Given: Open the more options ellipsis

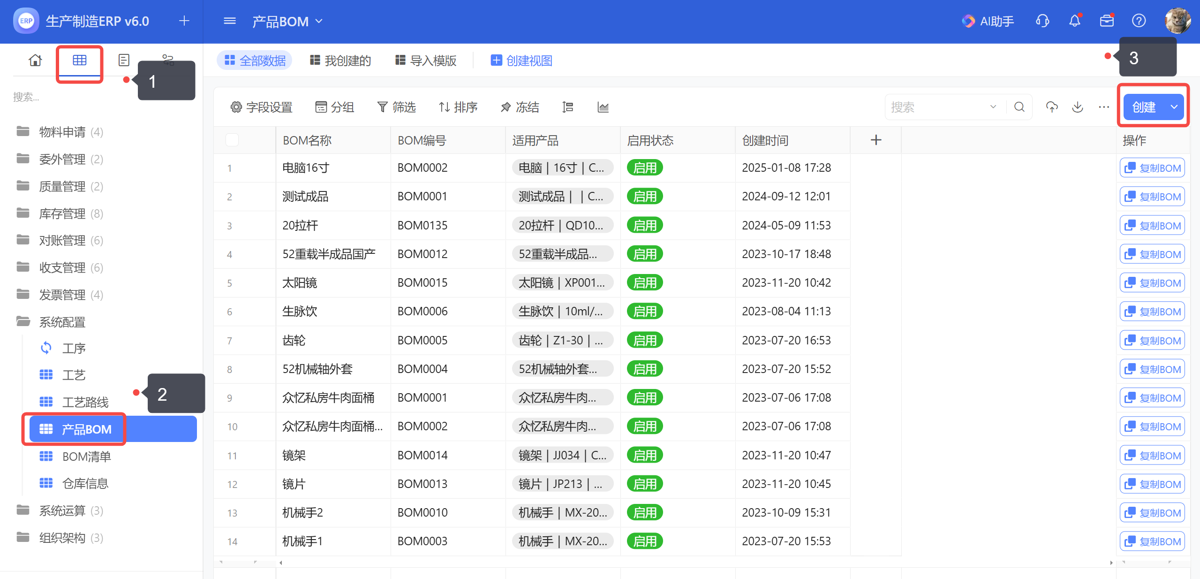Looking at the screenshot, I should [1104, 107].
